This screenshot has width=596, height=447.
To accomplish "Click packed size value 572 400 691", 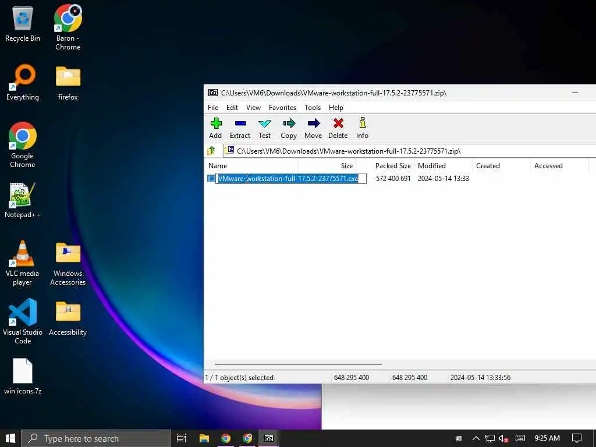I will tap(393, 178).
